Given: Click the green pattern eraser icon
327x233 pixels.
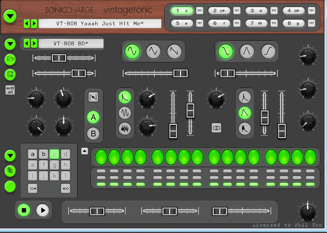Looking at the screenshot, I should pyautogui.click(x=10, y=186).
